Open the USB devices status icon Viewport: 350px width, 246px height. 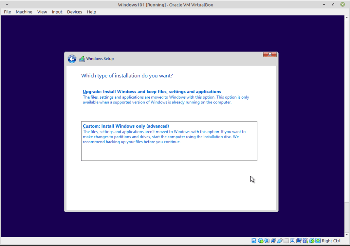coord(280,241)
